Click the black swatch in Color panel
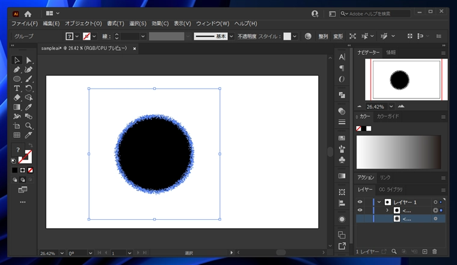Viewport: 457px width, 265px height. [364, 128]
